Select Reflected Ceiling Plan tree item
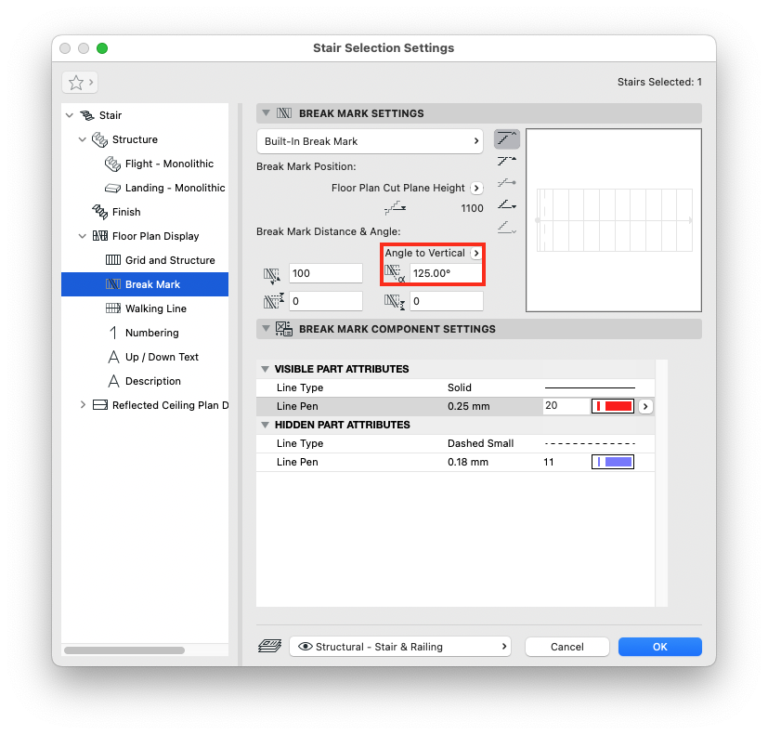 170,405
